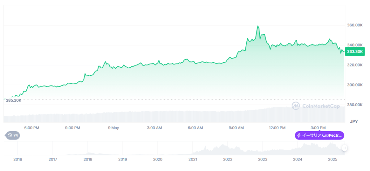Jump to 2023 on the overview timeline

(263, 159)
